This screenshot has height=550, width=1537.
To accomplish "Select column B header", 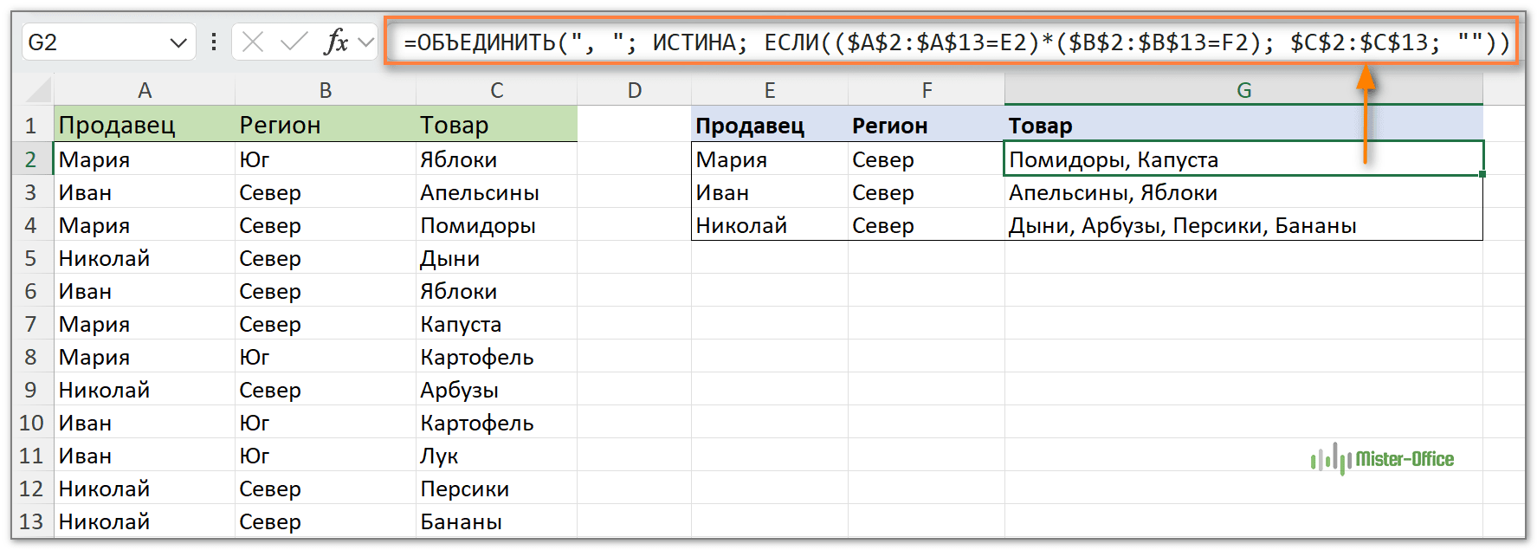I will click(x=326, y=90).
